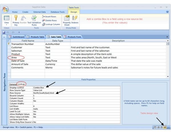The width and height of the screenshot is (171, 132).
Task: Open the Customize Quick Access Toolbar dropdown
Action: tap(19, 32)
